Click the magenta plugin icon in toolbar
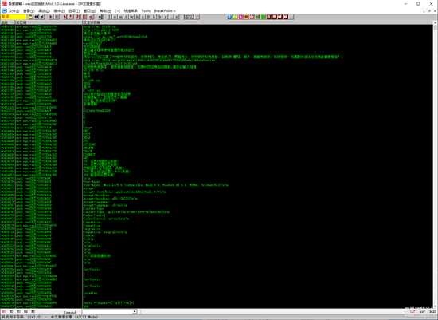The height and width of the screenshot is (320, 438). tap(241, 17)
